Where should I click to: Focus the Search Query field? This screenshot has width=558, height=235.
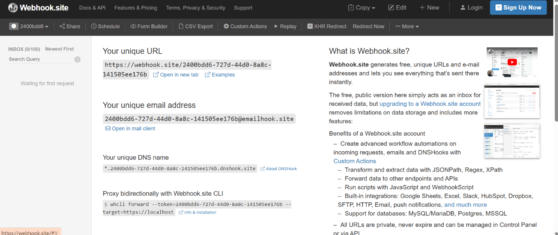(39, 59)
